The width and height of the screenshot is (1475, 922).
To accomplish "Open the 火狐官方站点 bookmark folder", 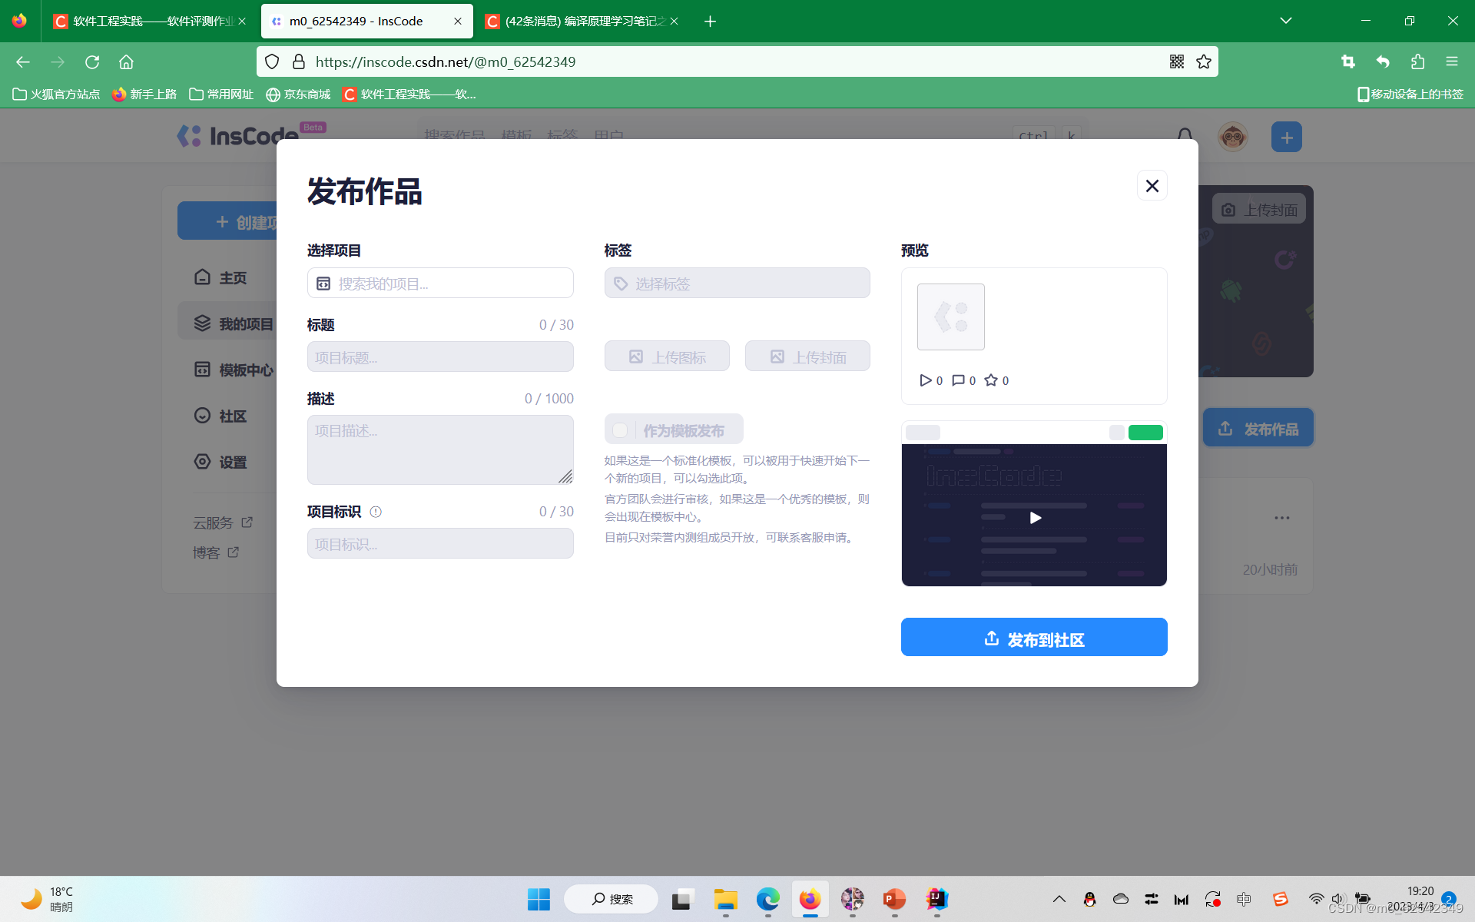I will [x=56, y=94].
